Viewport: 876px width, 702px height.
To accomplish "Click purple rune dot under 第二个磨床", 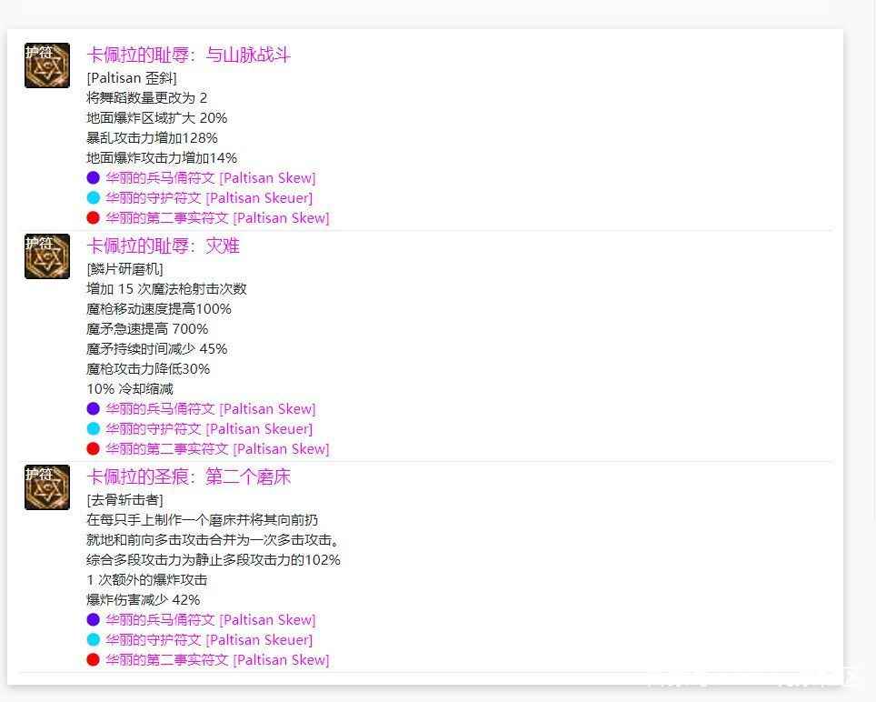I will [x=94, y=620].
